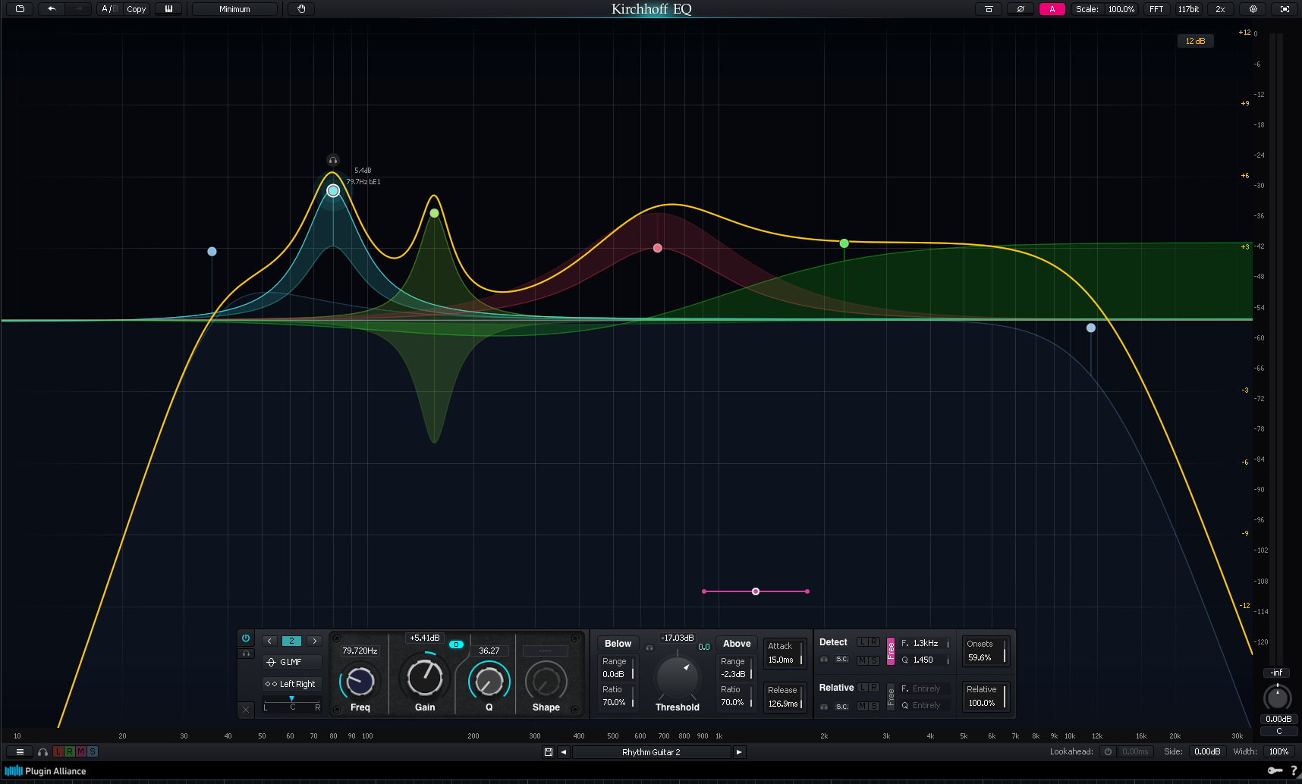This screenshot has width=1302, height=784.
Task: Click the band solo headphone icon below power
Action: click(x=246, y=654)
